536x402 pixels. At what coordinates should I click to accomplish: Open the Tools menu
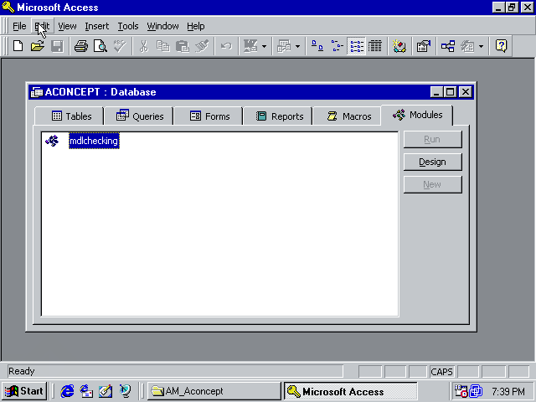point(128,26)
